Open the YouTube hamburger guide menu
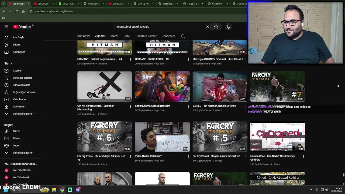345x194 pixels. [x=6, y=27]
